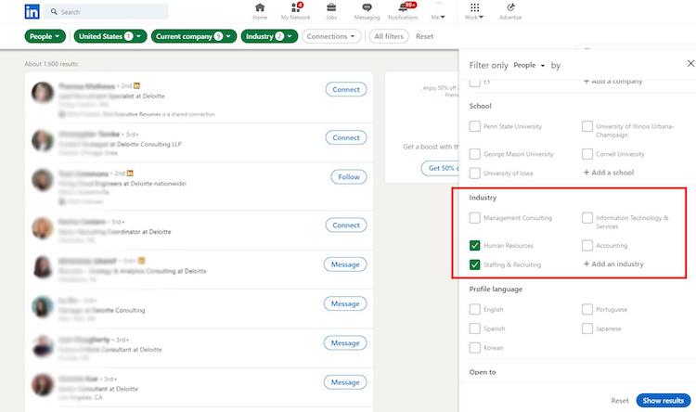Click Reset in filter panel footer
The height and width of the screenshot is (412, 696).
point(620,401)
